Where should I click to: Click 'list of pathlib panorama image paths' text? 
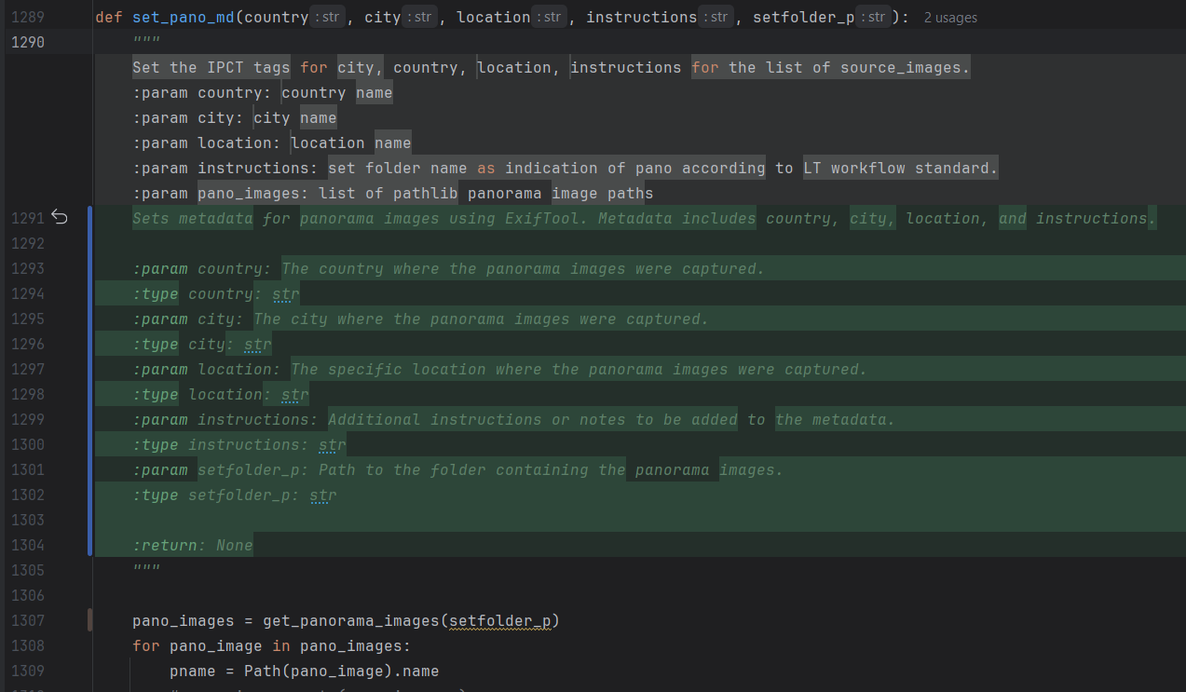(486, 194)
